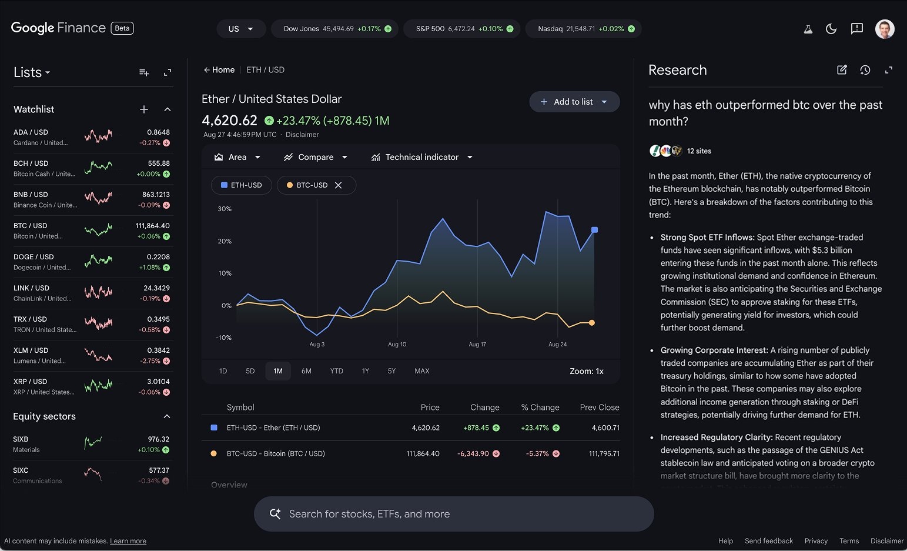
Task: Click the BTC-USD orange endpoint marker on chart
Action: point(591,323)
